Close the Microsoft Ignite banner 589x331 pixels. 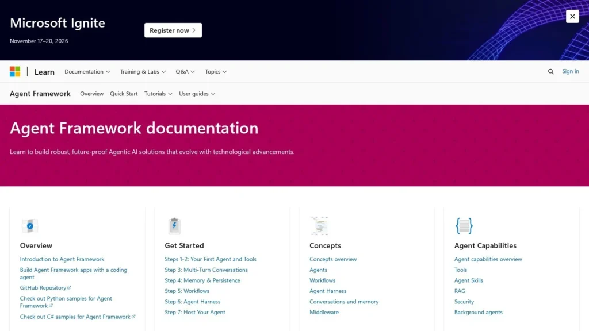click(x=572, y=16)
